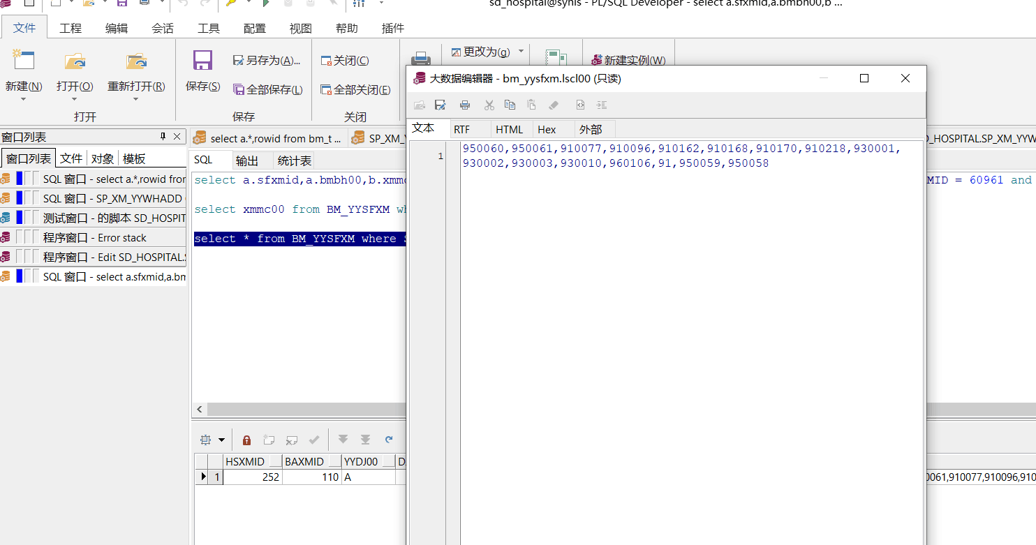Click the Save (保存) floppy disk icon
Image resolution: width=1036 pixels, height=545 pixels.
202,61
